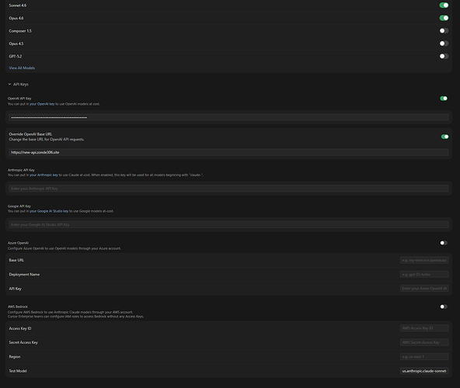Switch on the GPT-5.2 model
Screen dimensions: 460x388
[444, 57]
